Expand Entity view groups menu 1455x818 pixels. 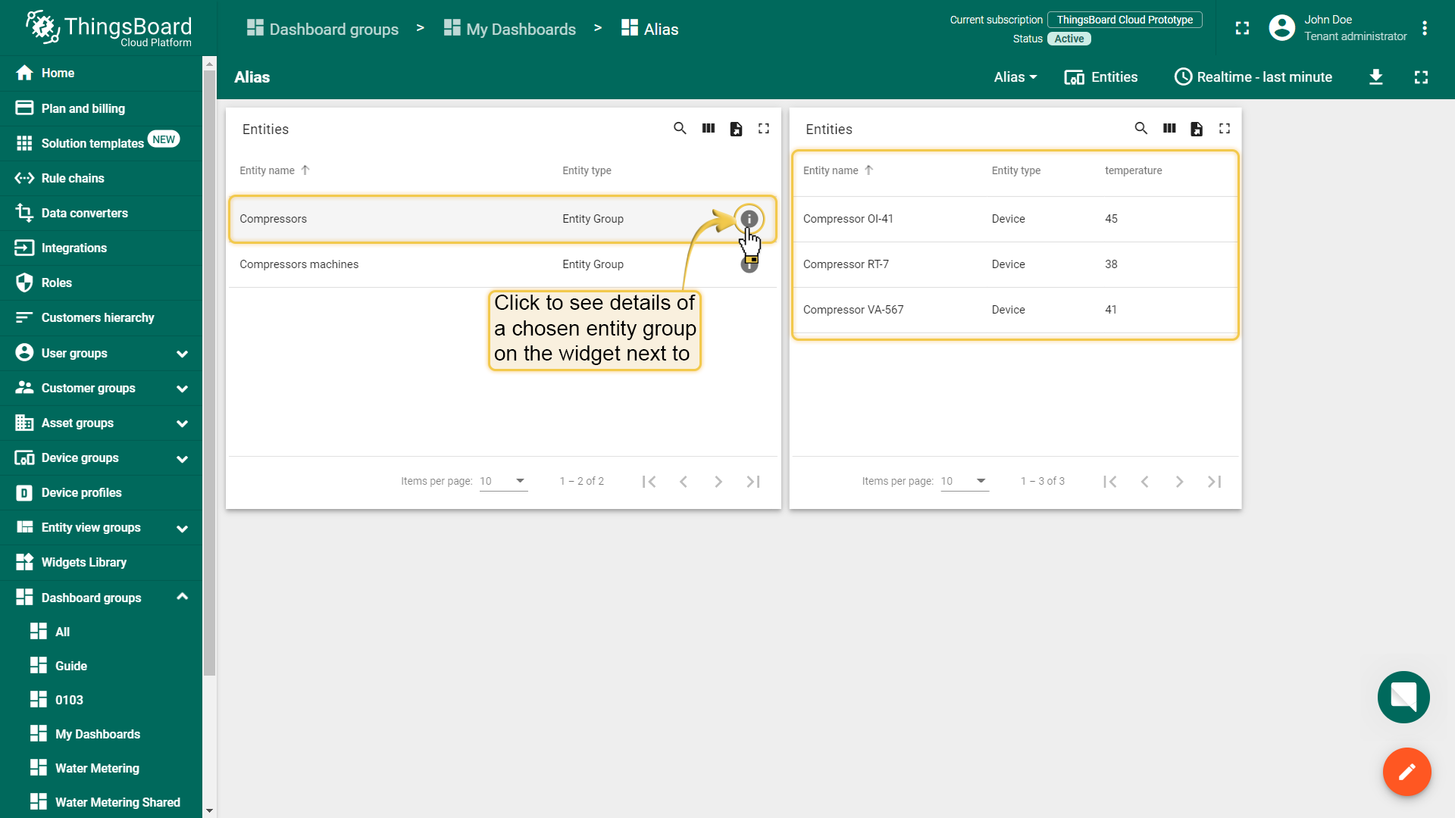click(101, 527)
